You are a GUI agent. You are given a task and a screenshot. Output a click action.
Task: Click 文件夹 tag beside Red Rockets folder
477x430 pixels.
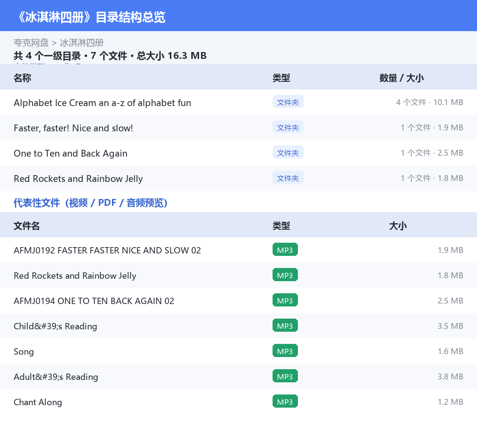tap(288, 178)
